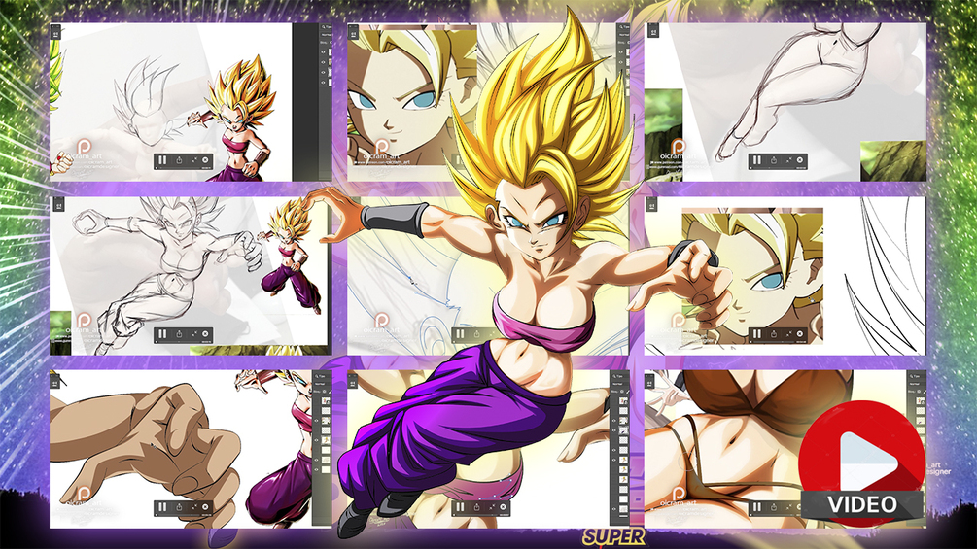Pause recording in the head-sketch panel
This screenshot has height=549, width=977.
point(162,160)
